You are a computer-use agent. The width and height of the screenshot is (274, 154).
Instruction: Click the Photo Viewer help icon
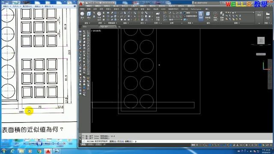pyautogui.click(x=75, y=6)
